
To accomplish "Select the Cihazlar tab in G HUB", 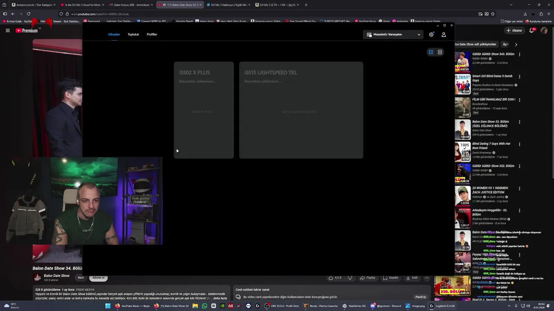I will (114, 35).
